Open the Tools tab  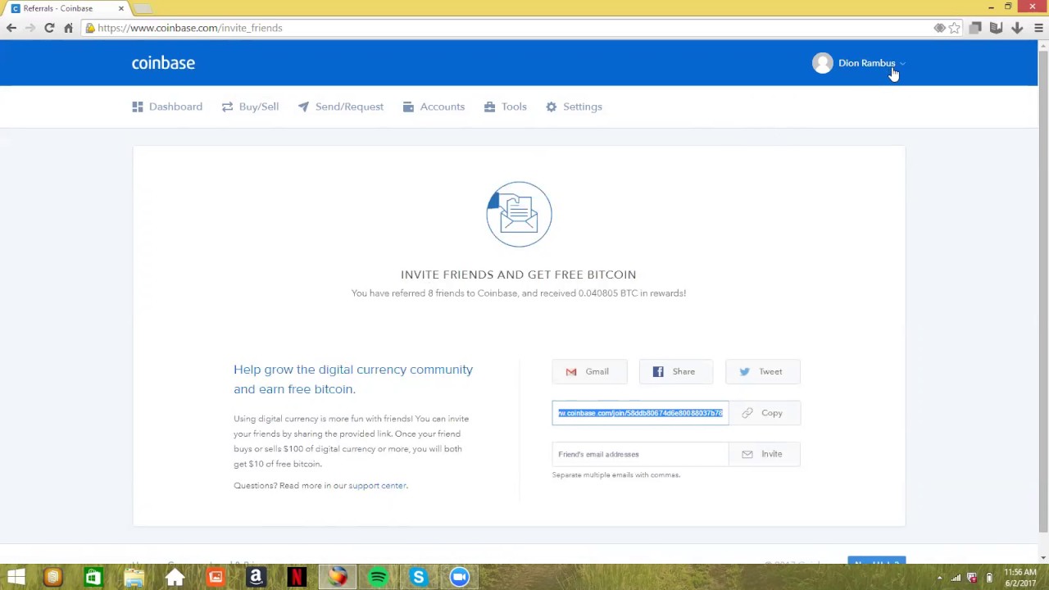click(505, 107)
